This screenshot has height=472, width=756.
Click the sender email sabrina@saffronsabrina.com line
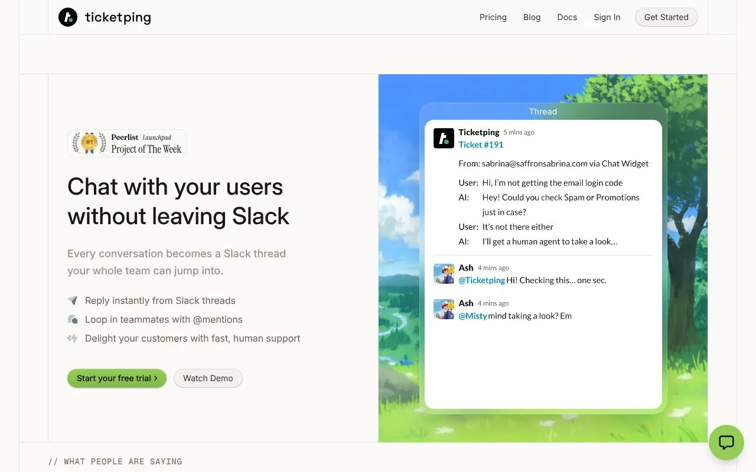click(x=553, y=163)
